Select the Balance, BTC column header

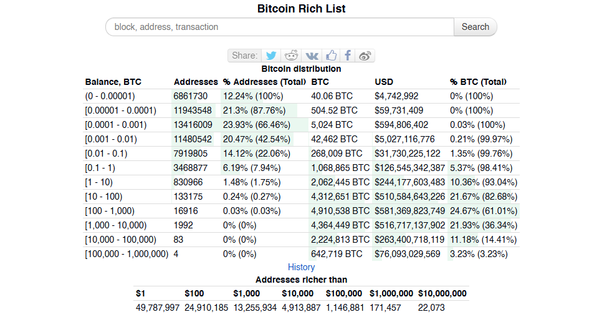113,82
